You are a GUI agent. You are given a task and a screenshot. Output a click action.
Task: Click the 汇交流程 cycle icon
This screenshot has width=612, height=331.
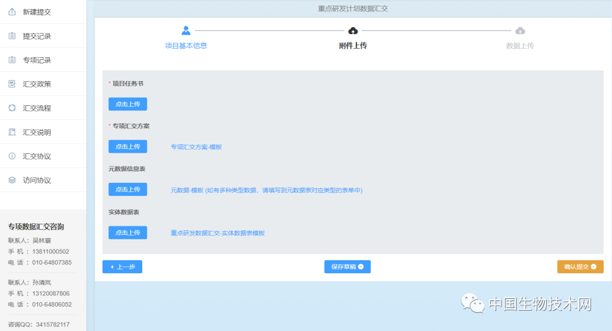12,108
